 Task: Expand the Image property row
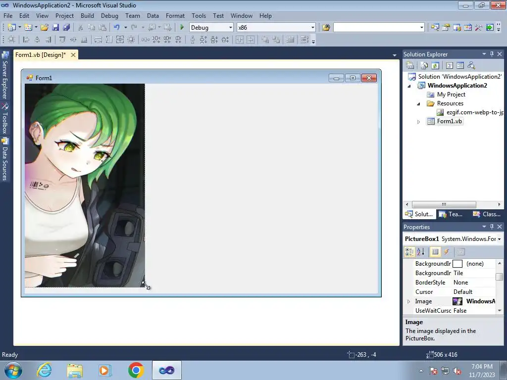pyautogui.click(x=408, y=301)
